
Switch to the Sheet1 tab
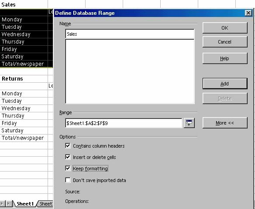[25, 204]
